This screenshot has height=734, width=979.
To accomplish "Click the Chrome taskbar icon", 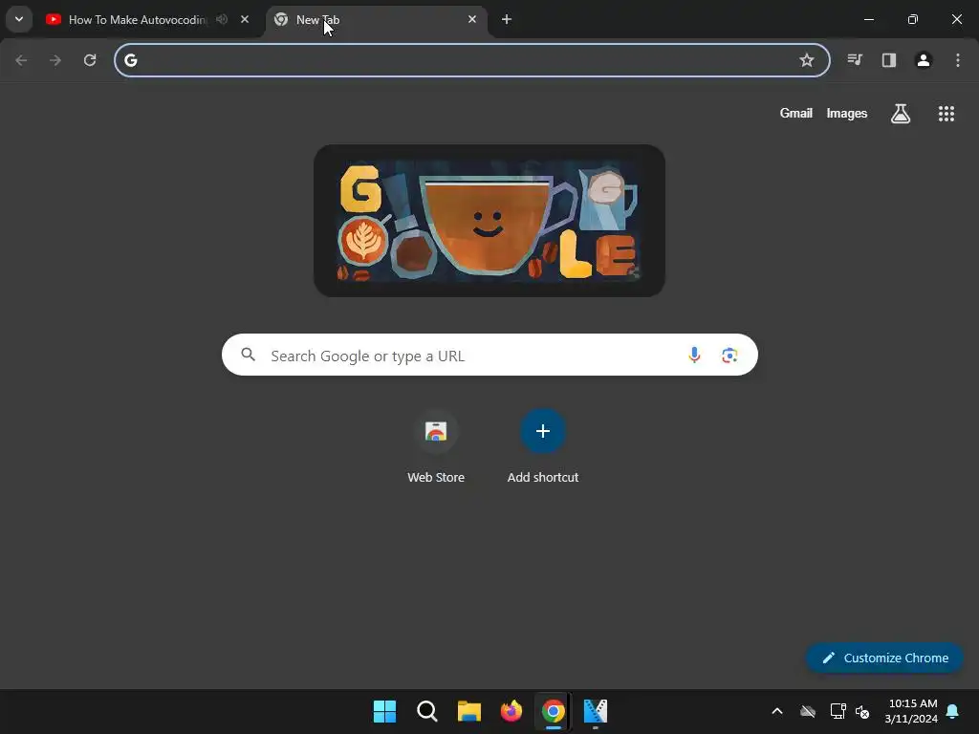I will [554, 711].
